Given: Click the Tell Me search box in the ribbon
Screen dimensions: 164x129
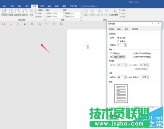Looking at the screenshot, I should click(91, 7).
